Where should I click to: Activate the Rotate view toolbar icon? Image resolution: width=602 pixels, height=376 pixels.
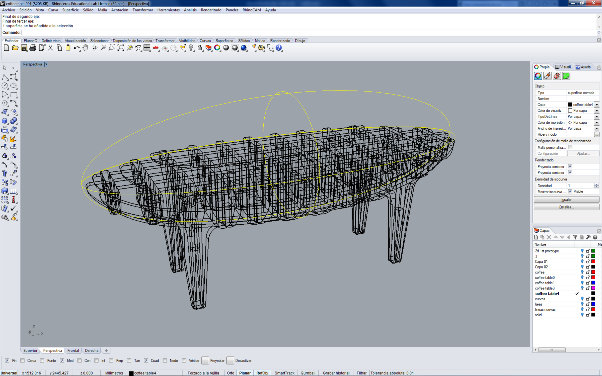94,48
